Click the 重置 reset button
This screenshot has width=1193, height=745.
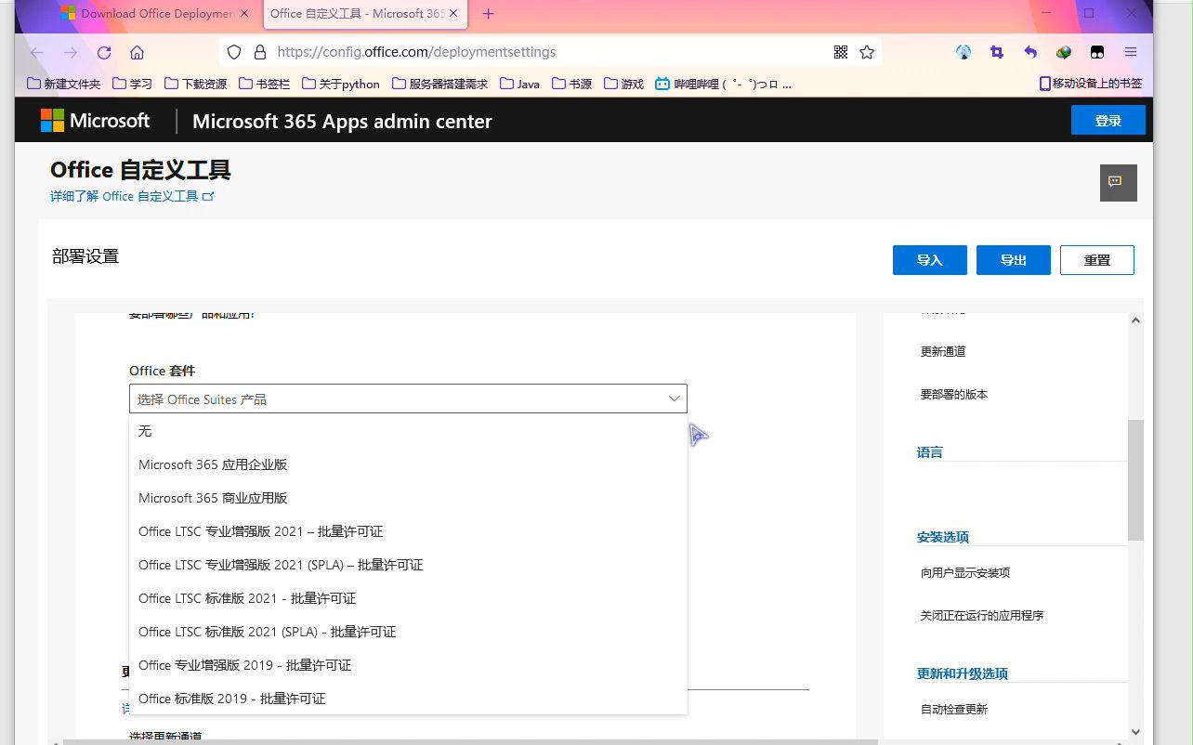(x=1097, y=260)
